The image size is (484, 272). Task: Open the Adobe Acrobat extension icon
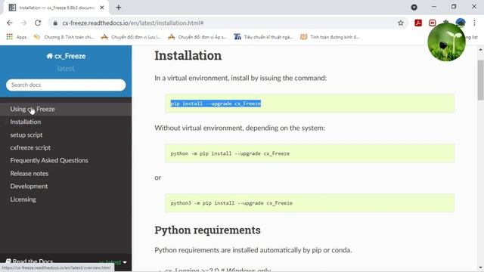[x=418, y=23]
